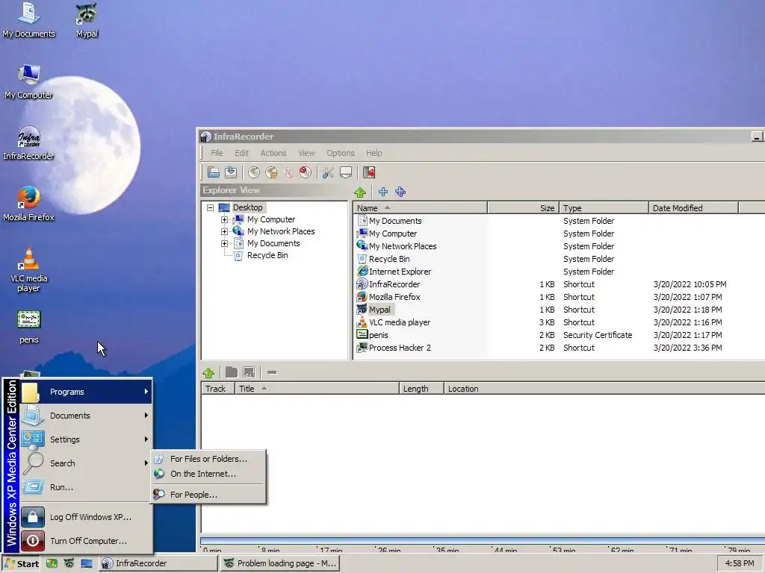The image size is (765, 573).
Task: Choose Run... from the Start menu
Action: click(x=86, y=487)
